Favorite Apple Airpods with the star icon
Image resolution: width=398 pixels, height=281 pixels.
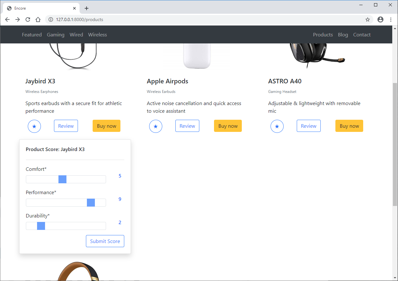pyautogui.click(x=156, y=126)
